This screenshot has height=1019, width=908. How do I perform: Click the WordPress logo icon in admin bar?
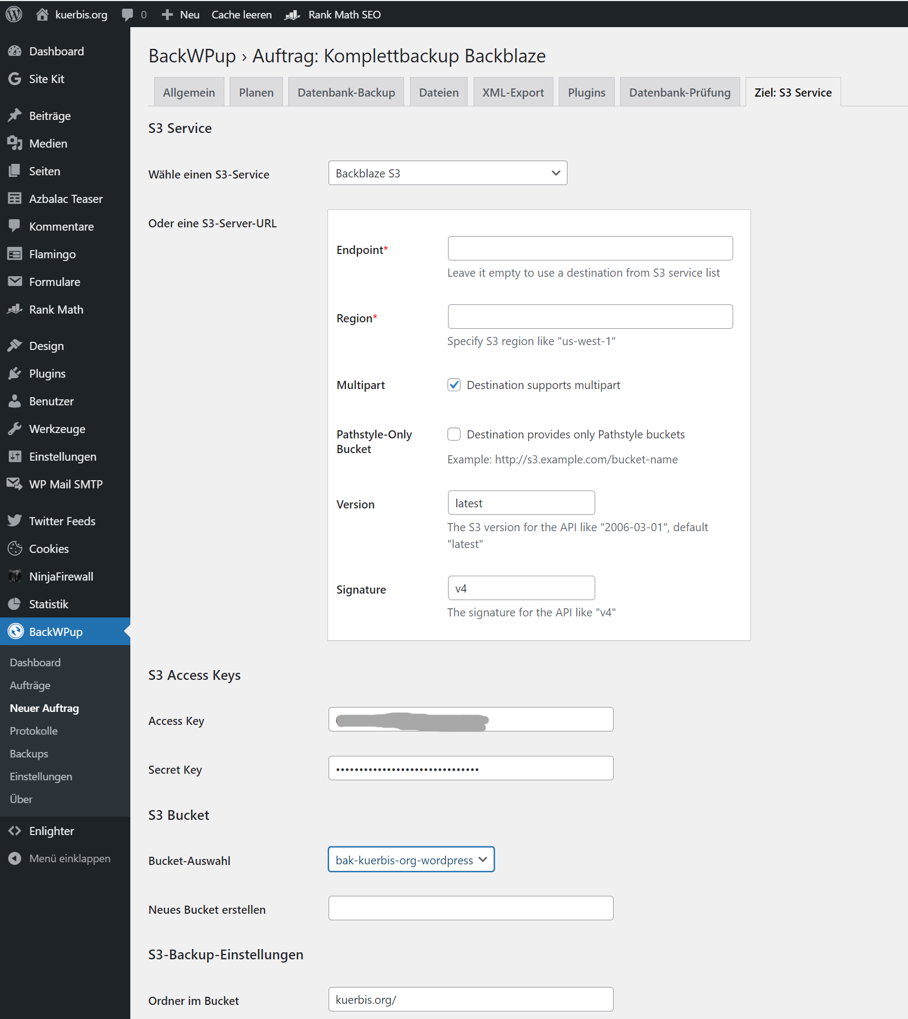tap(14, 14)
